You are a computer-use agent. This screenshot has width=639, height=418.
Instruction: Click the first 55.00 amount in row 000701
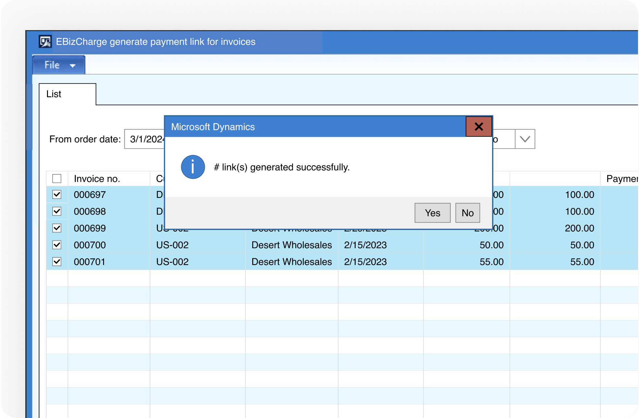[x=491, y=262]
